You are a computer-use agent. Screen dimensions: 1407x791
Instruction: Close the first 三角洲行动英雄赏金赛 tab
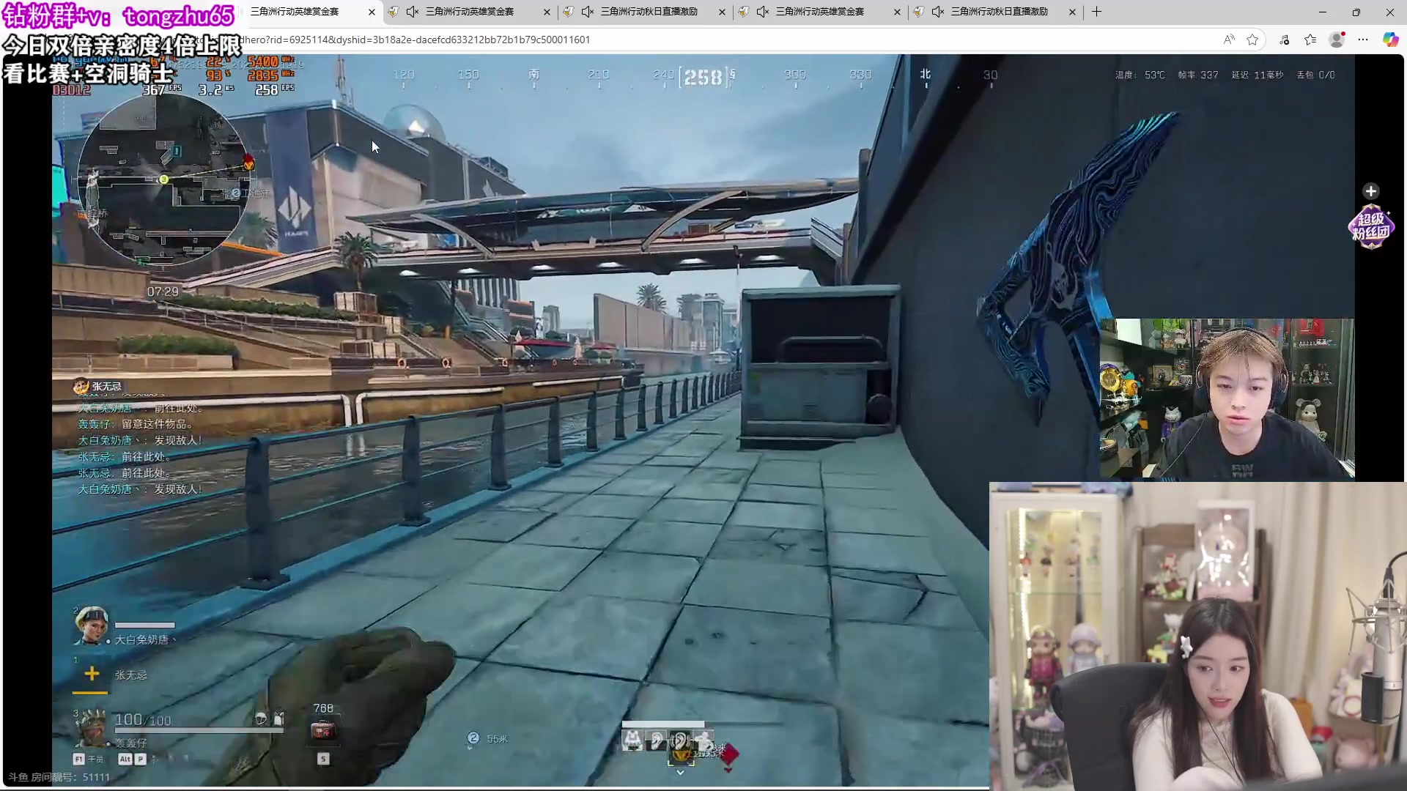372,12
